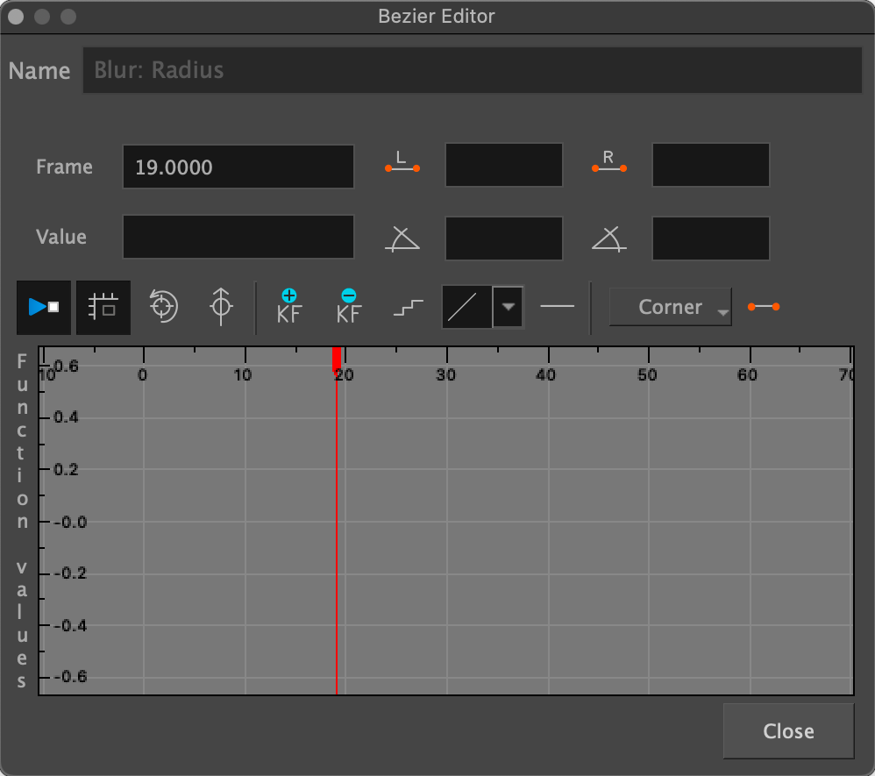The width and height of the screenshot is (875, 776).
Task: Click the Frame input field
Action: [238, 167]
